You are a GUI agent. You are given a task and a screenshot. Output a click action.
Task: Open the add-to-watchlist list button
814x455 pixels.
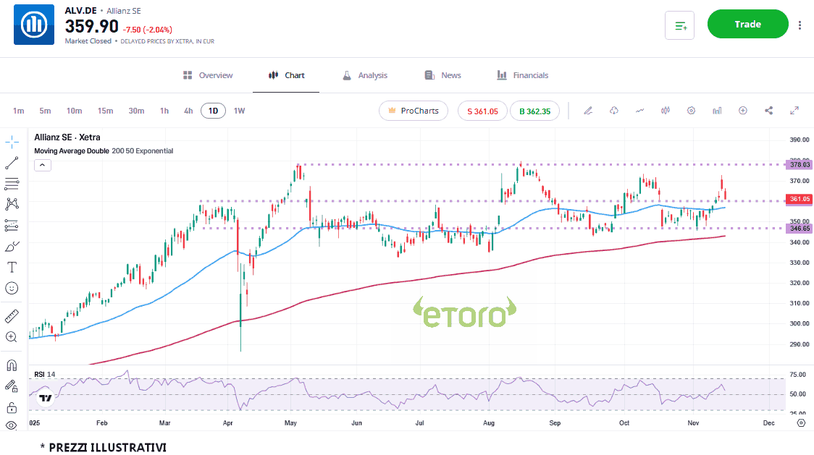click(x=679, y=25)
